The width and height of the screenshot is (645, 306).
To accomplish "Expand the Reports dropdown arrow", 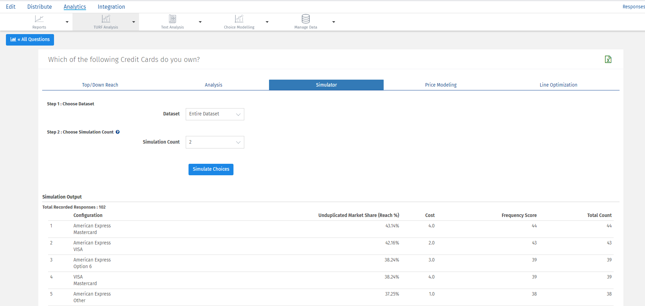I will coord(67,22).
